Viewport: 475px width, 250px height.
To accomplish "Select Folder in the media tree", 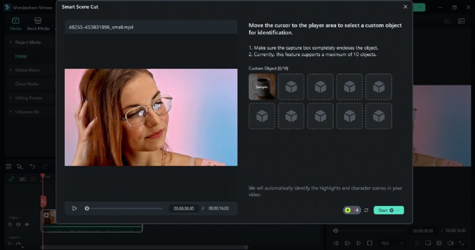I will click(x=21, y=56).
